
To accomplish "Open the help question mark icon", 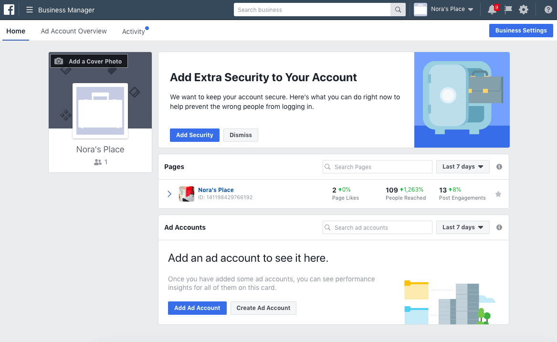I will [548, 10].
